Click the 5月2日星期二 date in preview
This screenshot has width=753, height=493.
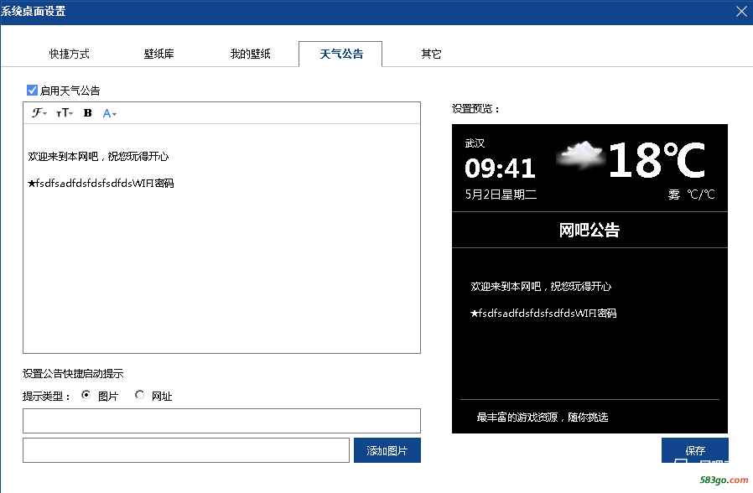click(x=501, y=195)
